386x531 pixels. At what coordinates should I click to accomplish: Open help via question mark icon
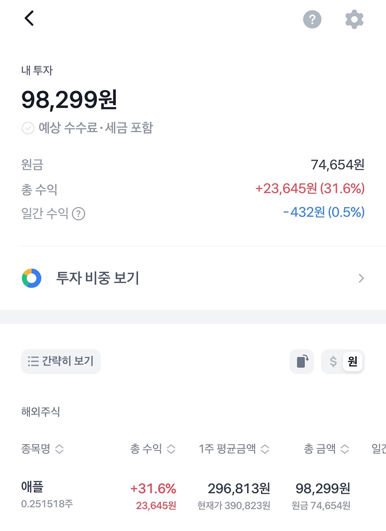pos(312,19)
